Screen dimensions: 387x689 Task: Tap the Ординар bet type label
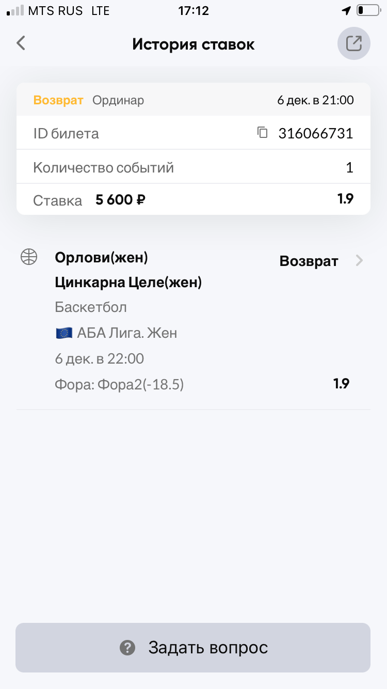coord(118,100)
